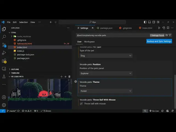176x132 pixels.
Task: Open the View menu
Action: (33, 22)
